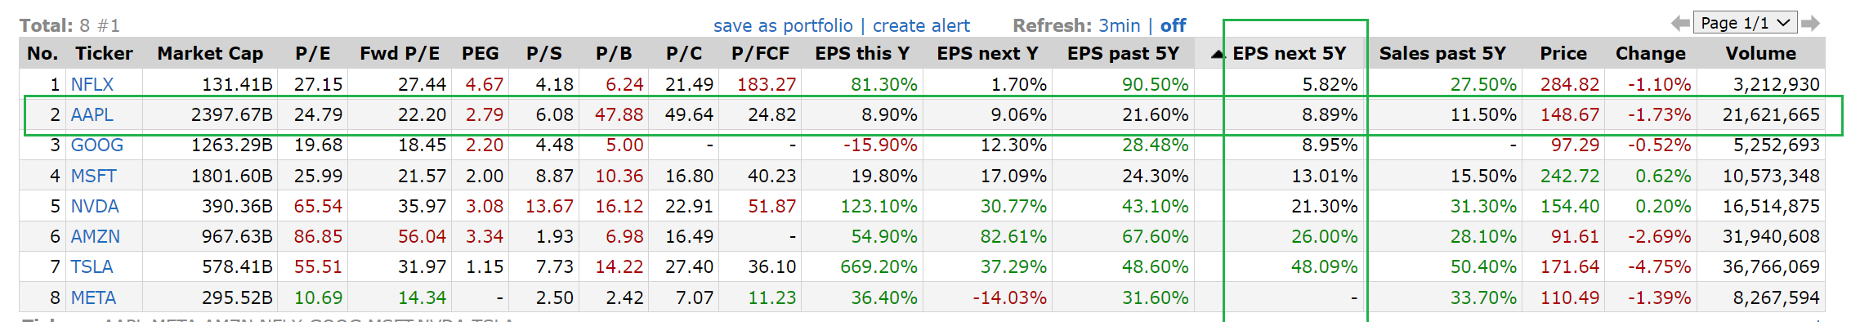This screenshot has height=322, width=1851.
Task: Open the Page 1/1 dropdown
Action: coord(1745,23)
